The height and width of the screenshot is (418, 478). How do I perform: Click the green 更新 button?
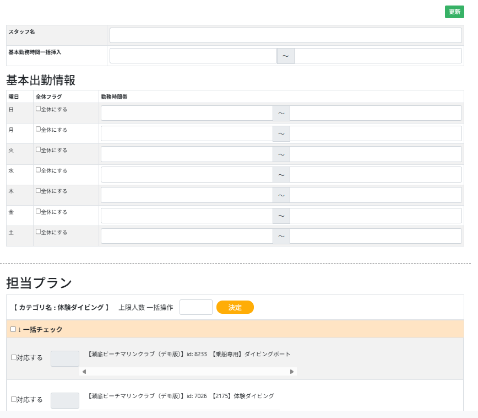(454, 12)
